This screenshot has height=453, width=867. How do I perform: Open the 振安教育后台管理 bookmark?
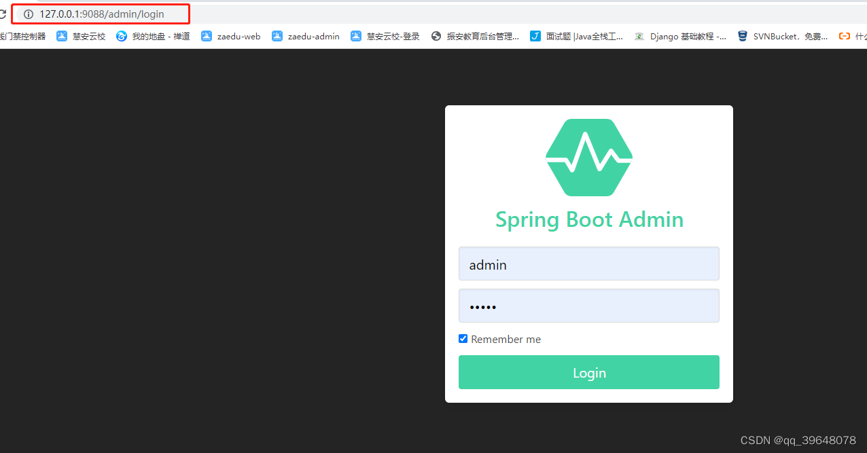coord(475,37)
